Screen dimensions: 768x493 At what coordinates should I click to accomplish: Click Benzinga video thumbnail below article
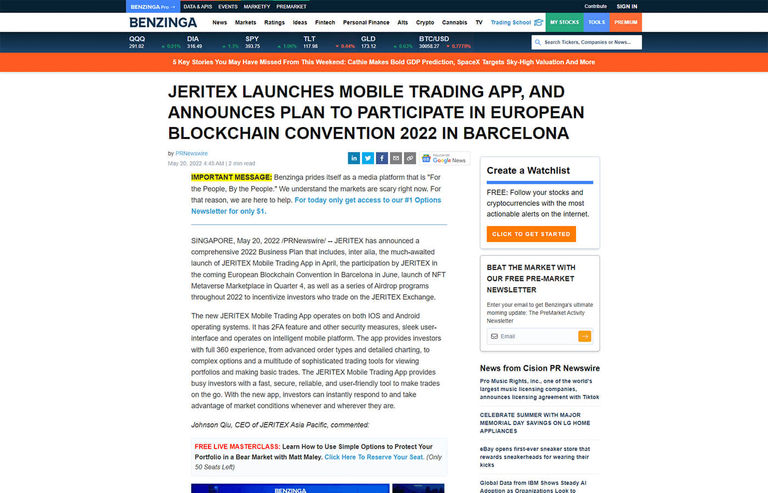coord(290,489)
